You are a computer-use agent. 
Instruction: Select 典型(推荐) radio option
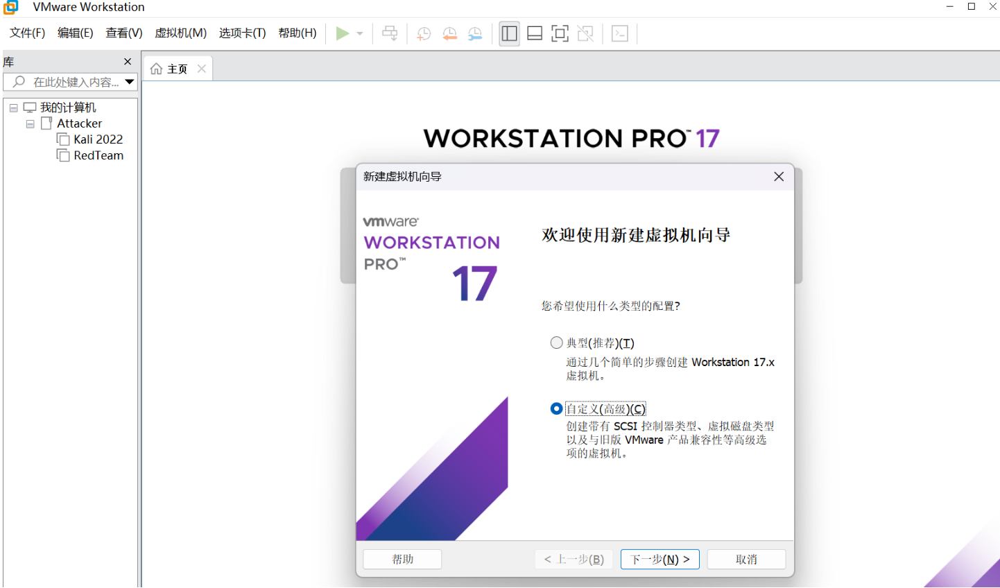pos(556,343)
